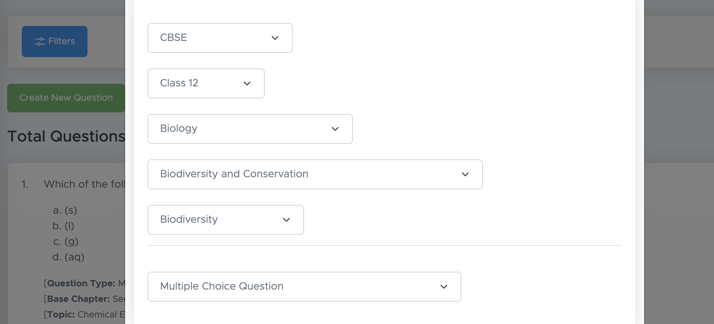Click the Total Questions heading

pos(66,136)
